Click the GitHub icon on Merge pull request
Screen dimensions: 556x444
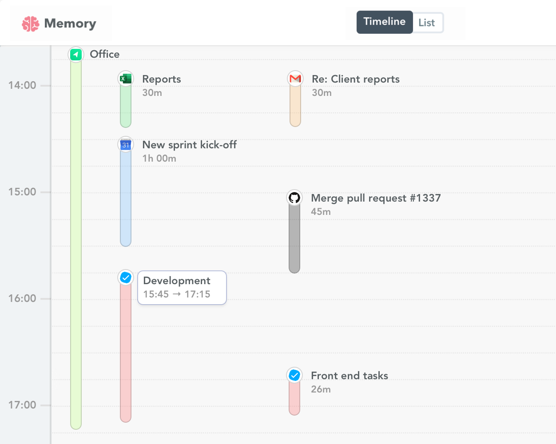click(294, 197)
